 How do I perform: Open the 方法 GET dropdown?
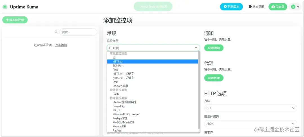251,108
